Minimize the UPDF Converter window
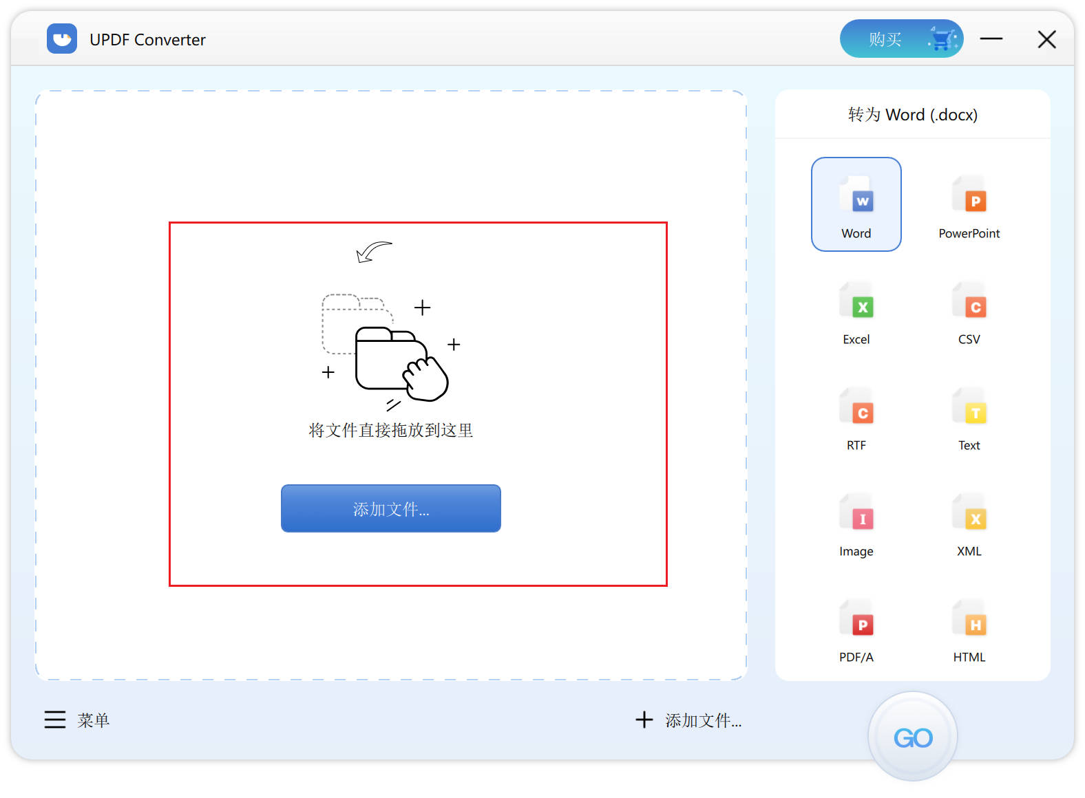 (991, 39)
